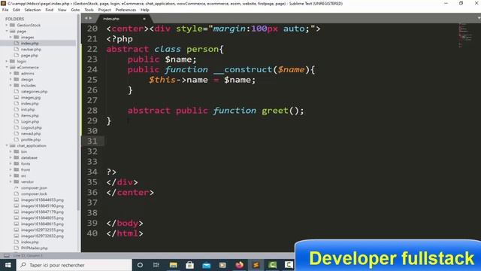Open the View menu
Screen dimensions: 481x271
point(62,10)
